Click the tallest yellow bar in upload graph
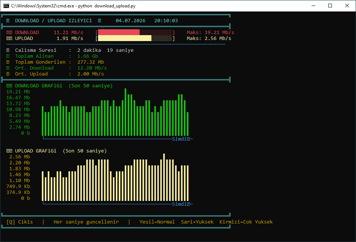This screenshot has width=356, height=242. click(164, 177)
